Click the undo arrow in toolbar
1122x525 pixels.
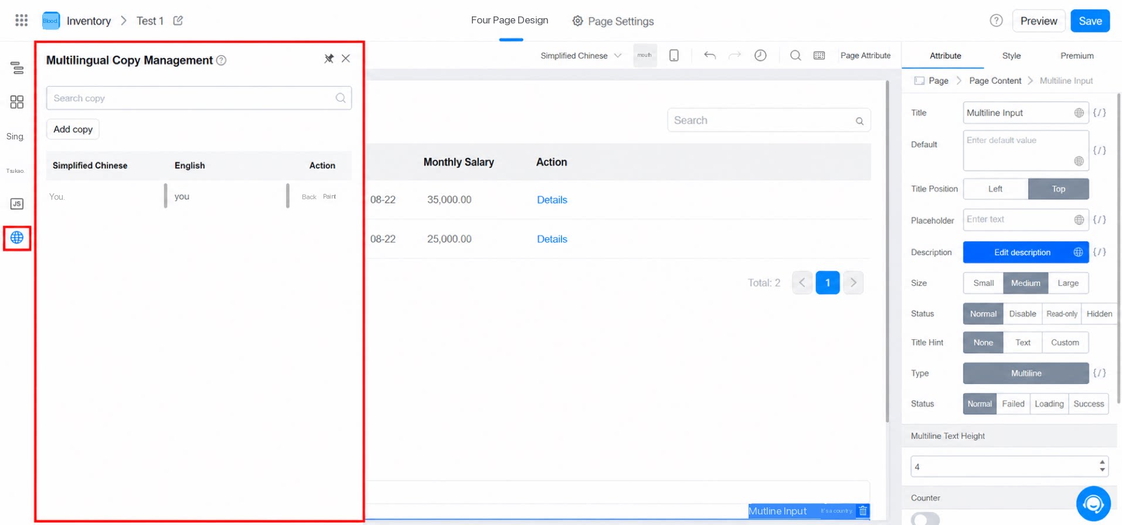click(x=710, y=55)
